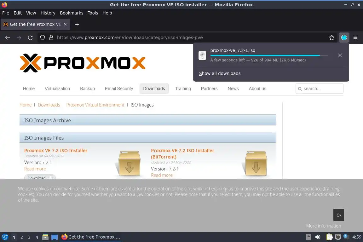363x242 pixels.
Task: Close the Get the free Proxmox VE tab
Action: (x=65, y=24)
